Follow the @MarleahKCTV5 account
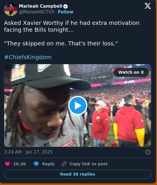This screenshot has height=185, width=157. point(66,12)
